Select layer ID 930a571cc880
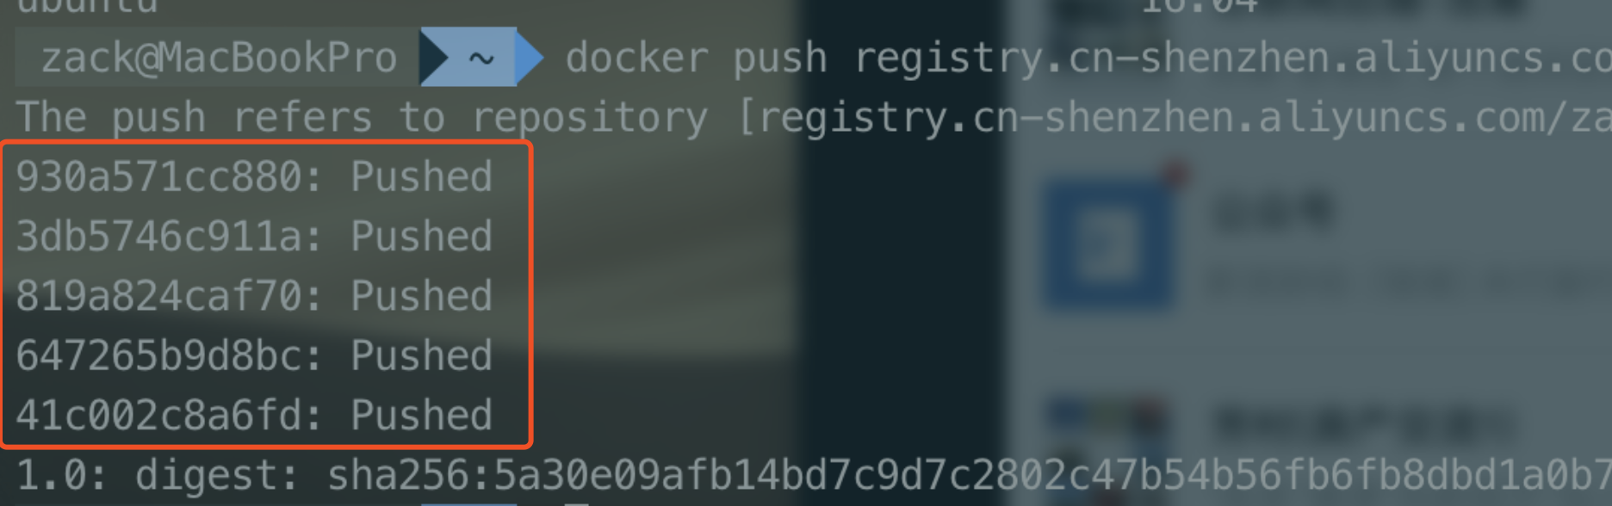Viewport: 1612px width, 506px height. click(158, 176)
